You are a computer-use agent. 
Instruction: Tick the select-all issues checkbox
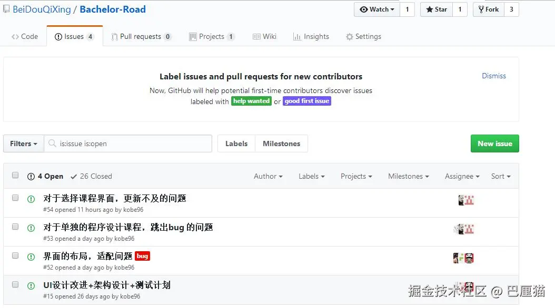point(15,175)
